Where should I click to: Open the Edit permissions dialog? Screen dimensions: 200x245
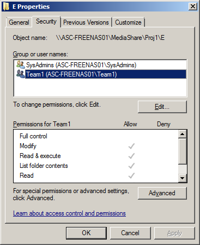pyautogui.click(x=162, y=107)
